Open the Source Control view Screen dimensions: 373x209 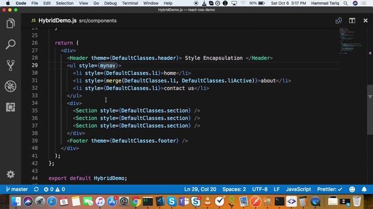(x=10, y=65)
